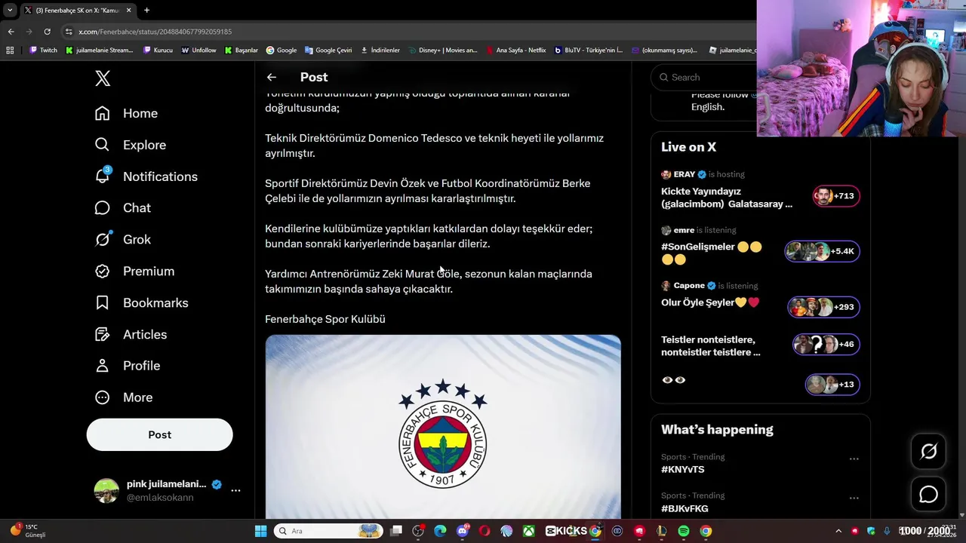This screenshot has width=966, height=543.
Task: Open Home from the sidebar
Action: (x=126, y=113)
